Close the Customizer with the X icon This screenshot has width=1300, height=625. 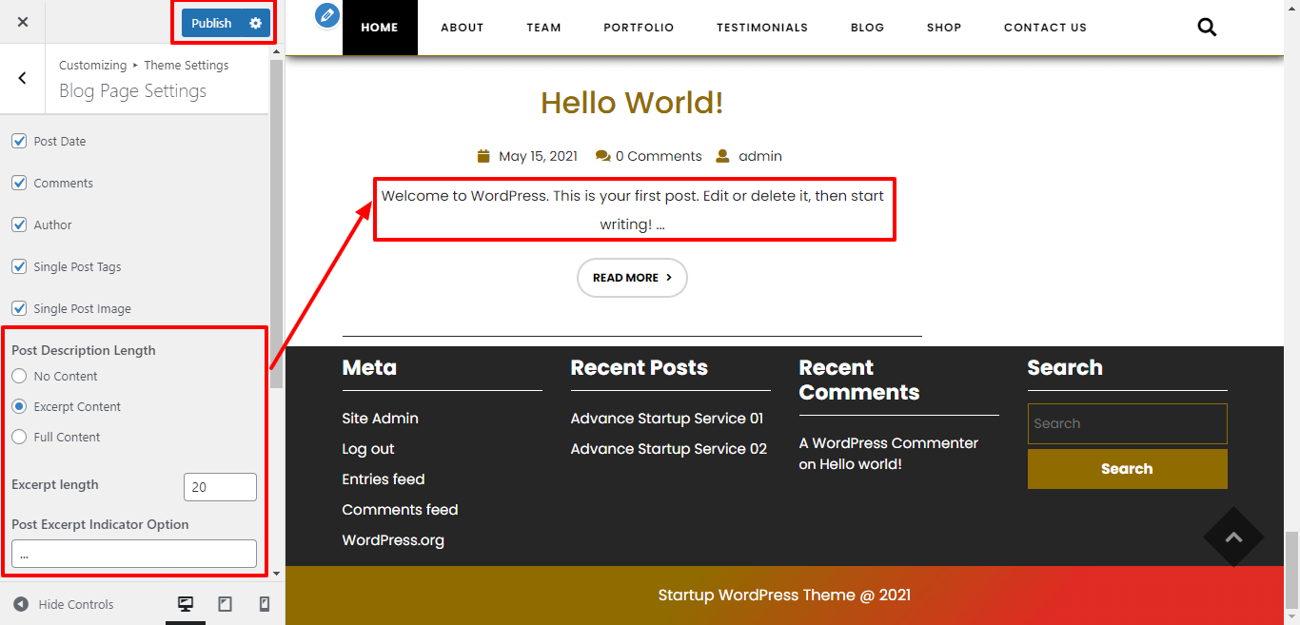tap(23, 22)
